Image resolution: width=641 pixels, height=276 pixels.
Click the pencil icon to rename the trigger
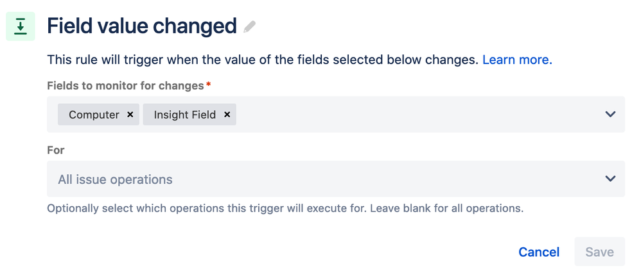(249, 27)
